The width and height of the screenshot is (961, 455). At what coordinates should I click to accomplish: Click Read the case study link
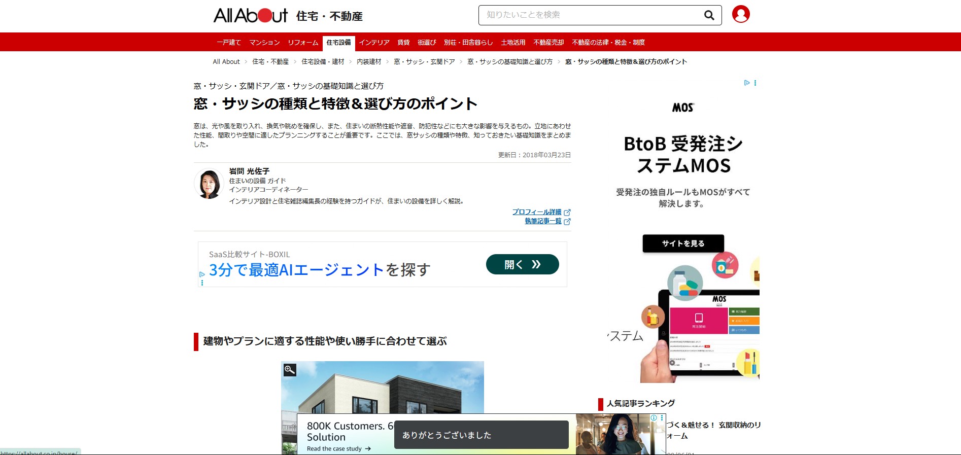coord(339,449)
